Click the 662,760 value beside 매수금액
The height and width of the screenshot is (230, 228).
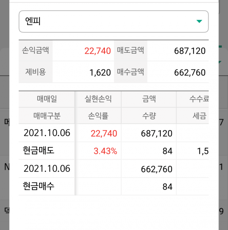coord(190,72)
